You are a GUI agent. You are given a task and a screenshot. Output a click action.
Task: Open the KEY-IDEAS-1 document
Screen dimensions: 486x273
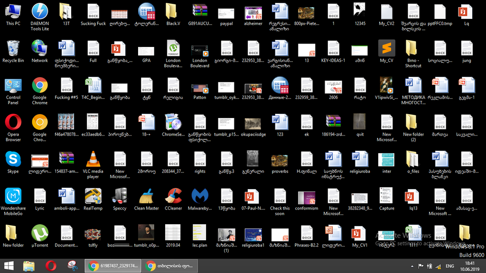tap(333, 52)
